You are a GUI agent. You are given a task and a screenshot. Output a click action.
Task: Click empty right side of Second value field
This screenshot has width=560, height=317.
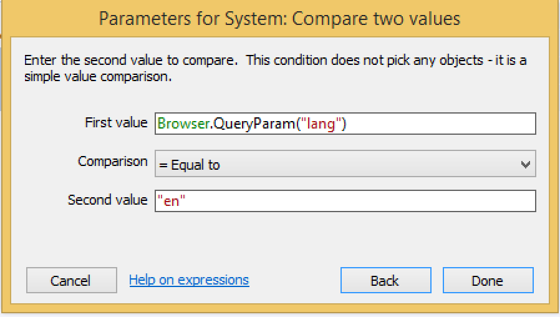(x=437, y=201)
